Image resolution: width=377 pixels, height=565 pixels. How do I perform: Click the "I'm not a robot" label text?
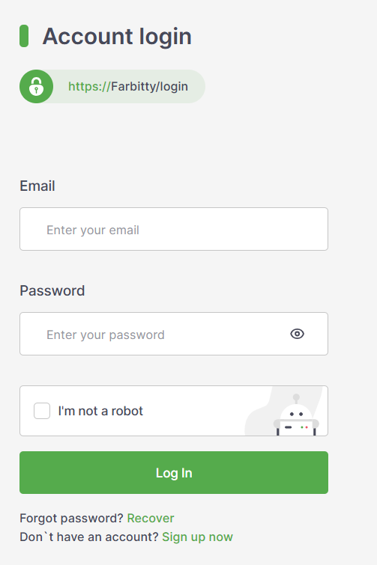tap(100, 411)
